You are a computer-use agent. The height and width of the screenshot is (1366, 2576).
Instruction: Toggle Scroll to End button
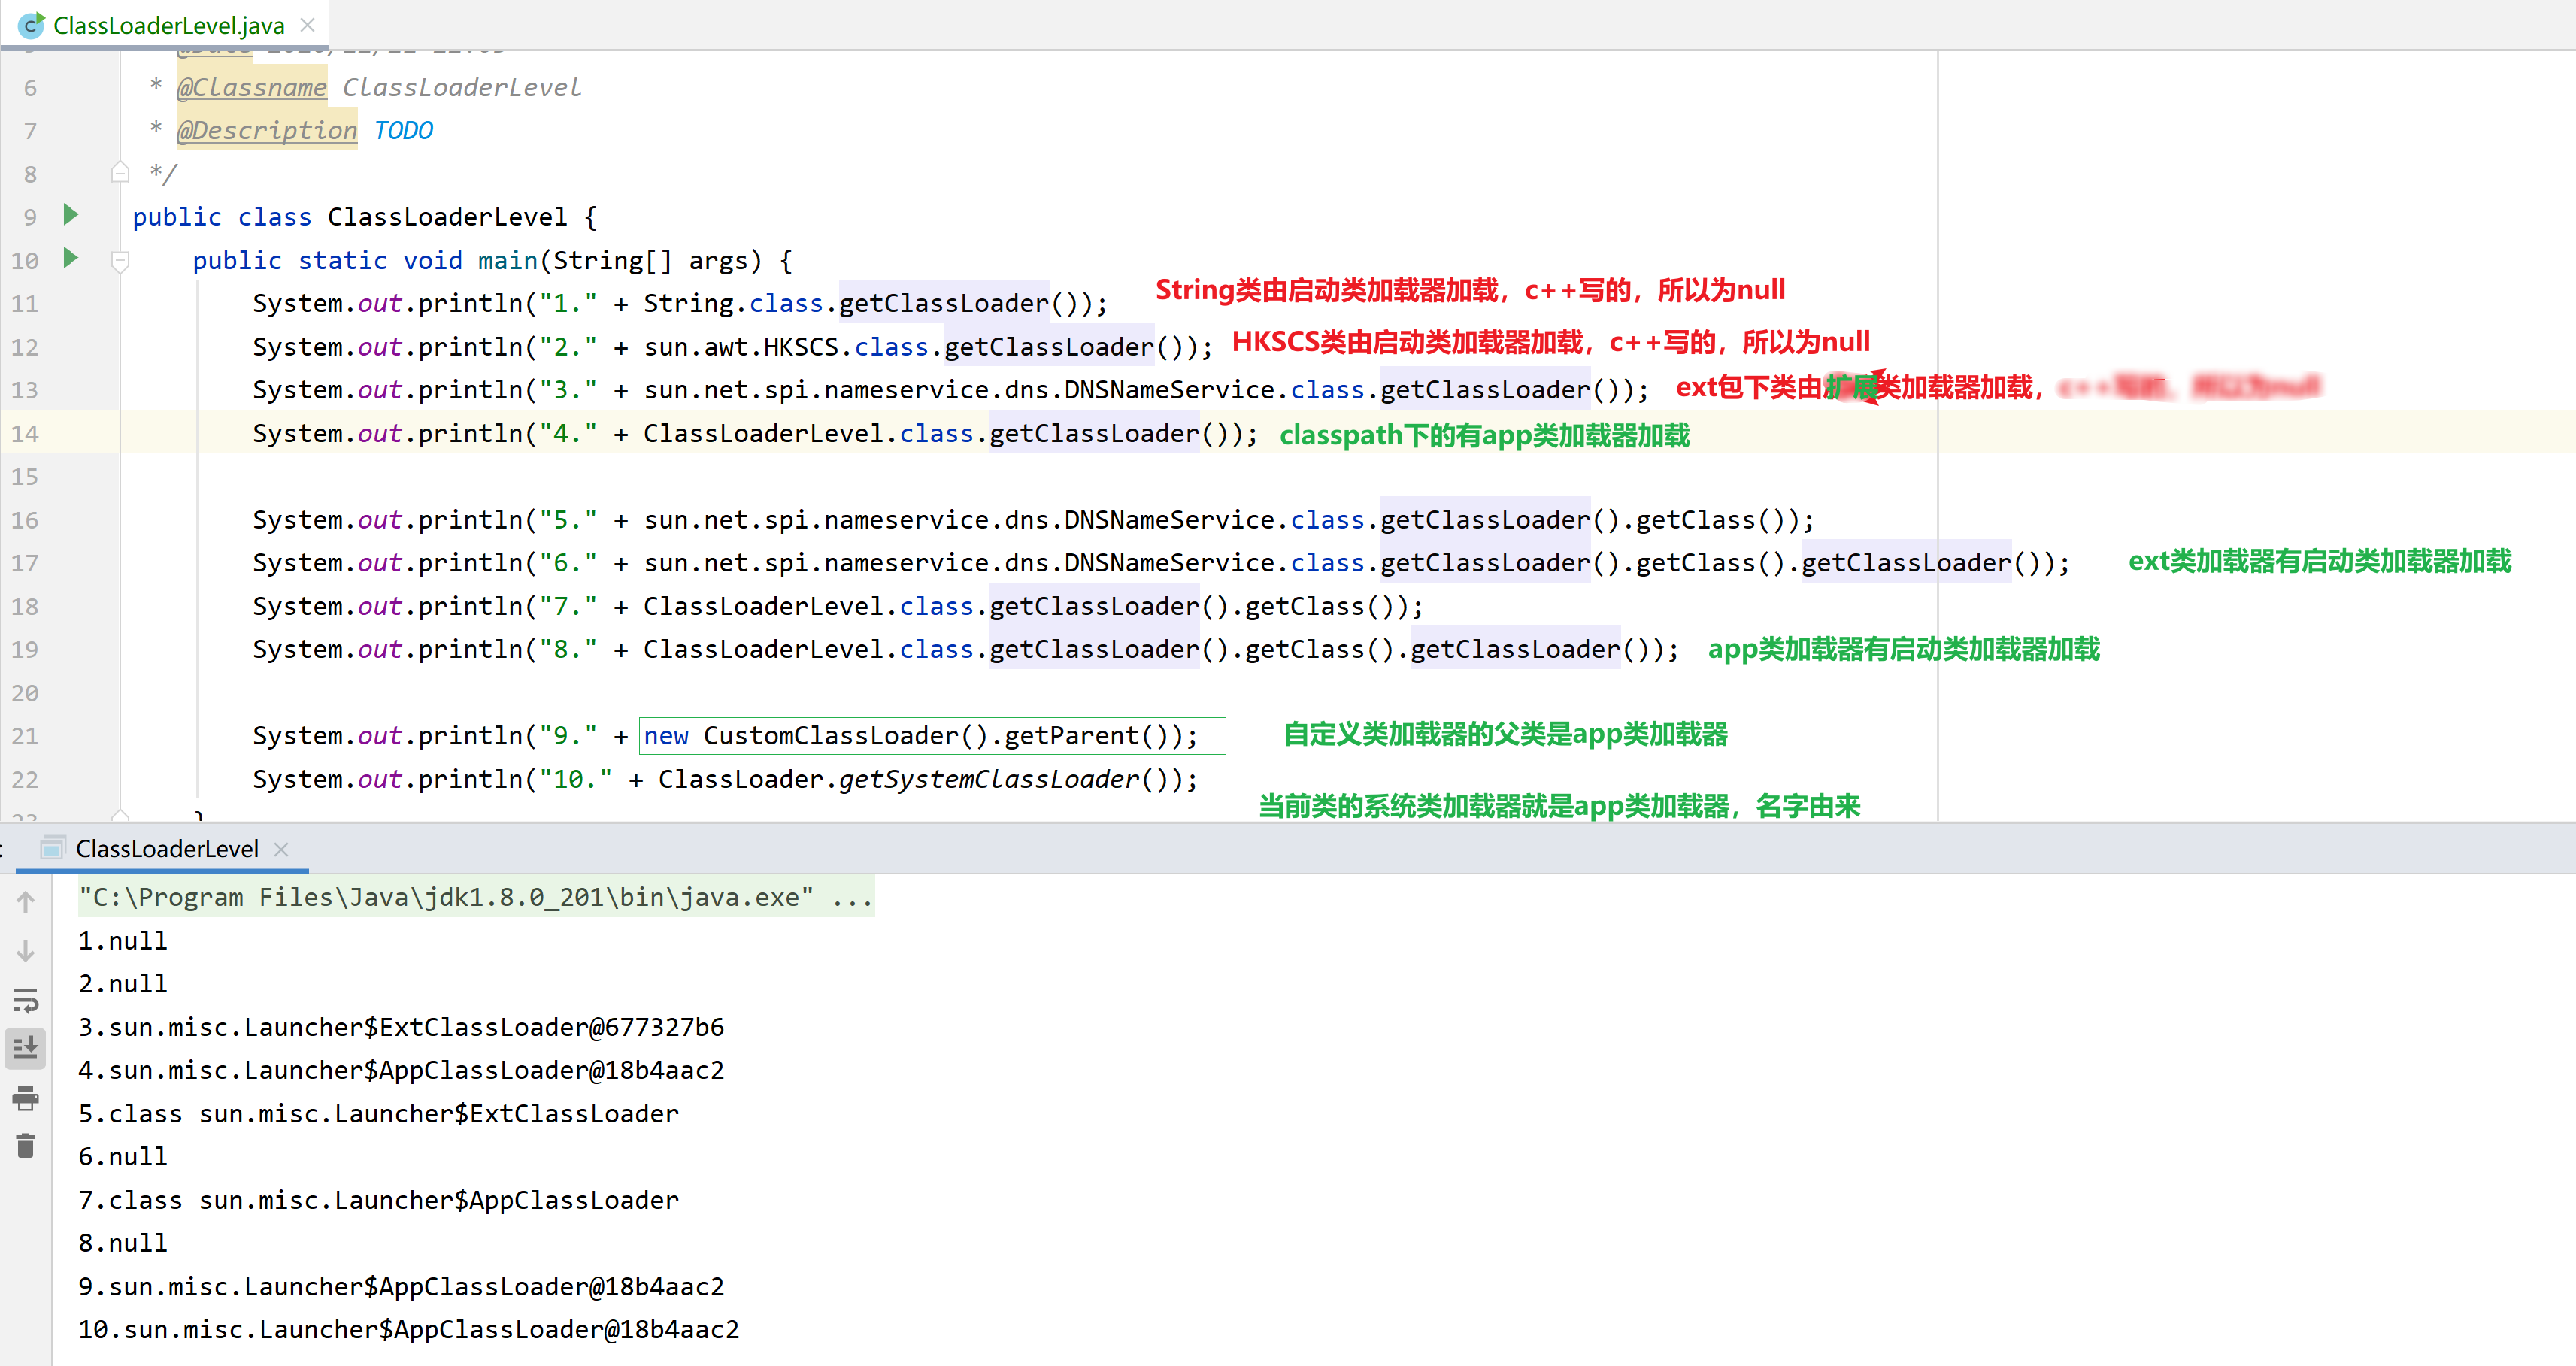pos(26,1048)
